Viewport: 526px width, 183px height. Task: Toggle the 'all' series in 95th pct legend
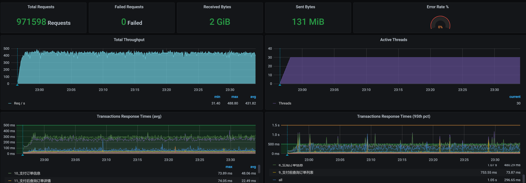click(x=280, y=180)
